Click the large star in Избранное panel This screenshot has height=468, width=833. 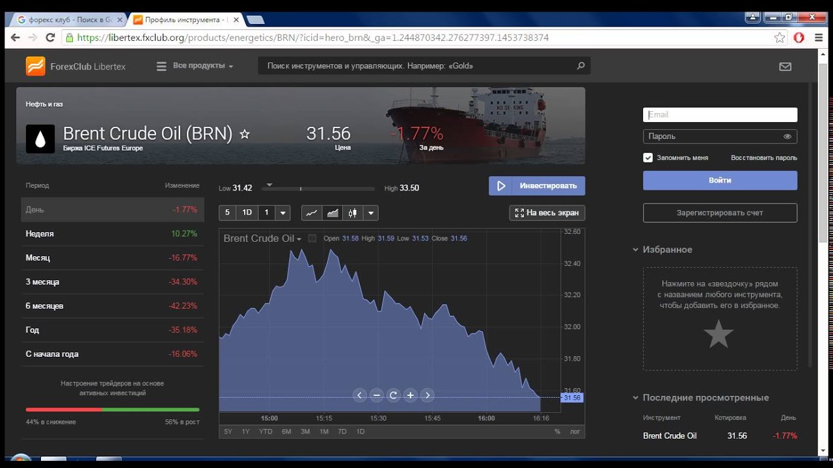coord(719,334)
